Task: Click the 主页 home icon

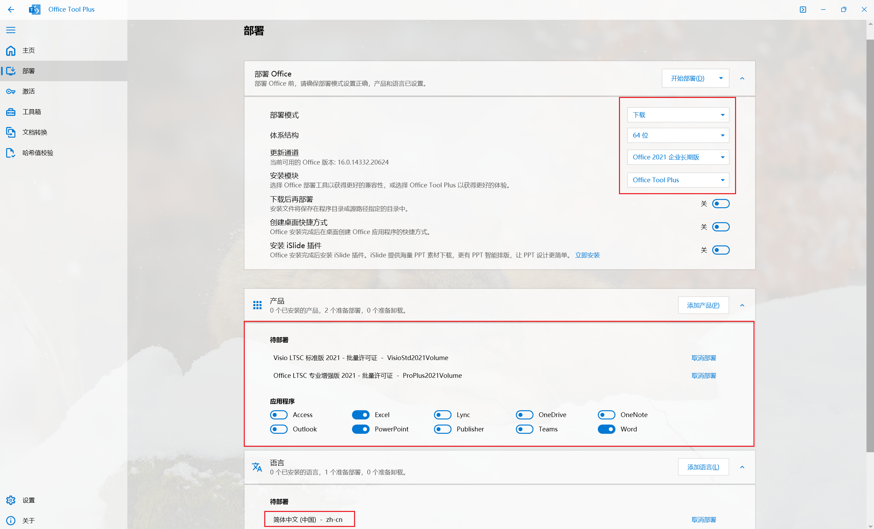Action: coord(11,51)
